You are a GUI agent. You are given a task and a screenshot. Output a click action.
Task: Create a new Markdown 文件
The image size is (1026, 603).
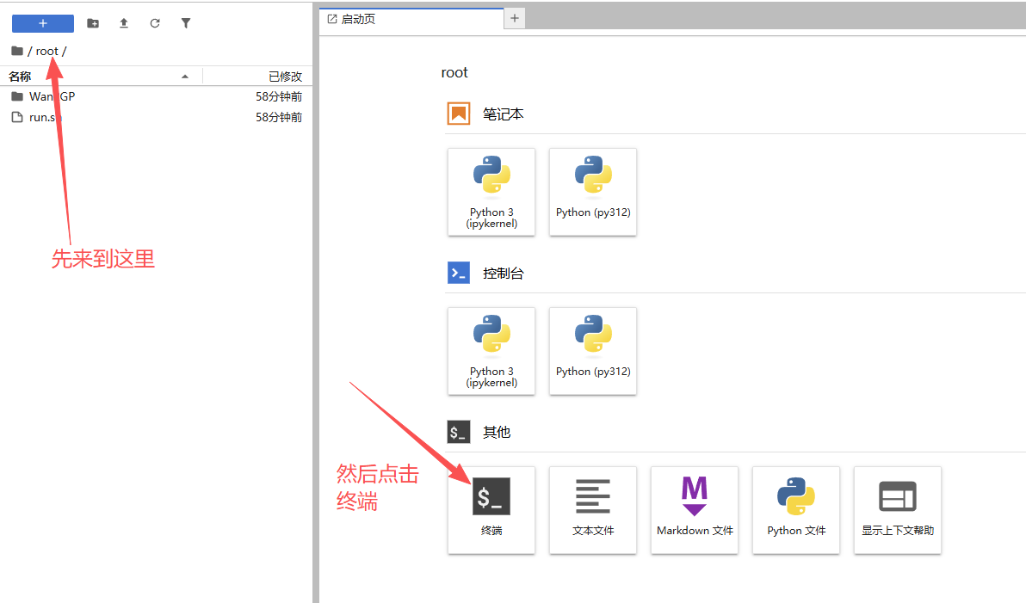695,510
